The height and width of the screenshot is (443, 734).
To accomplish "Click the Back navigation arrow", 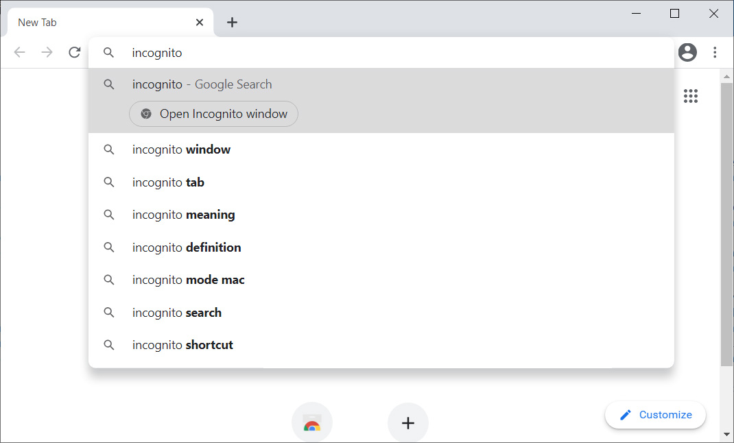I will click(x=19, y=52).
